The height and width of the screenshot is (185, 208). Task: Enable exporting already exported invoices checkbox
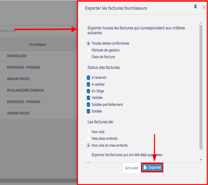coord(88,155)
